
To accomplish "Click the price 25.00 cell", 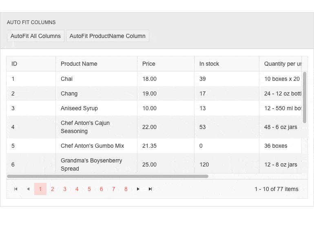I will click(166, 163).
